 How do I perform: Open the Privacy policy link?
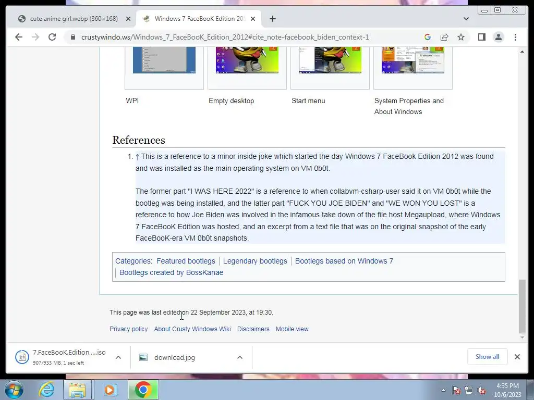[x=128, y=329]
